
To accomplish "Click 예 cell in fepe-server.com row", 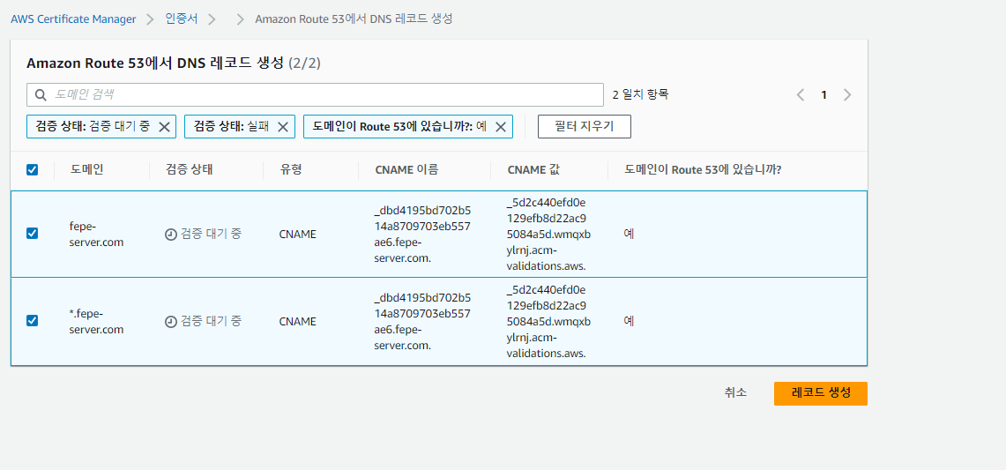I will [629, 234].
